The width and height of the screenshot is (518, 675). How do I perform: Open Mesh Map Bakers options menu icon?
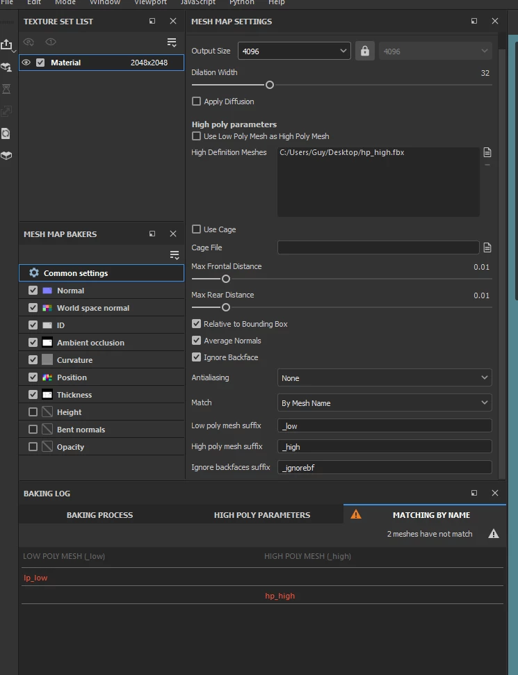(x=174, y=255)
